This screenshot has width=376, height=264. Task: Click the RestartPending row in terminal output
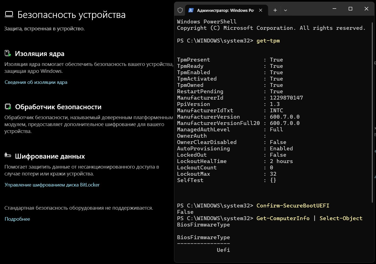click(230, 92)
